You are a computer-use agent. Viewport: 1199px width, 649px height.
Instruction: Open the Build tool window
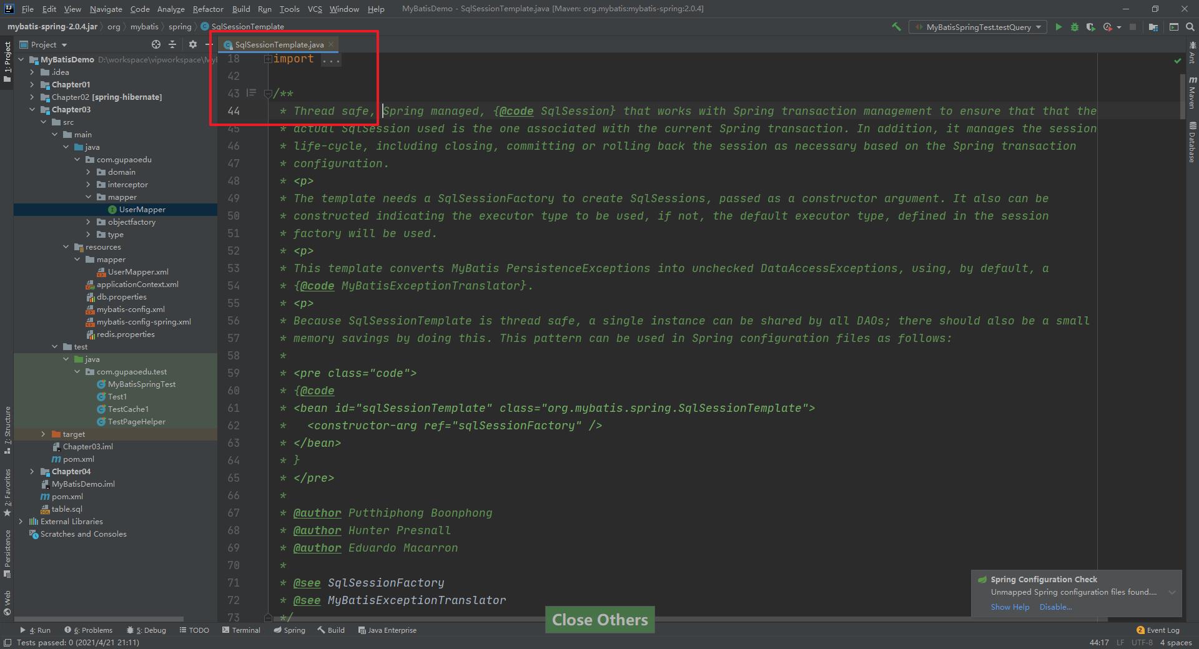[x=331, y=630]
